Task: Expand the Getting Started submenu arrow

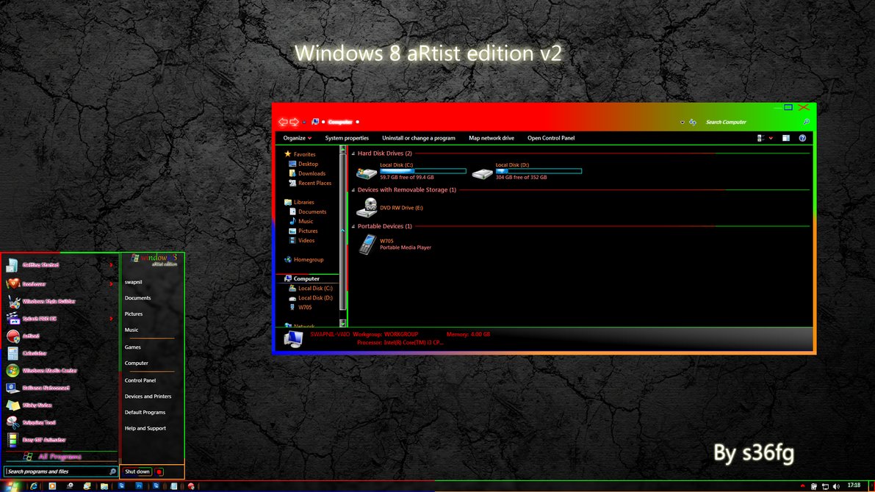Action: tap(112, 265)
